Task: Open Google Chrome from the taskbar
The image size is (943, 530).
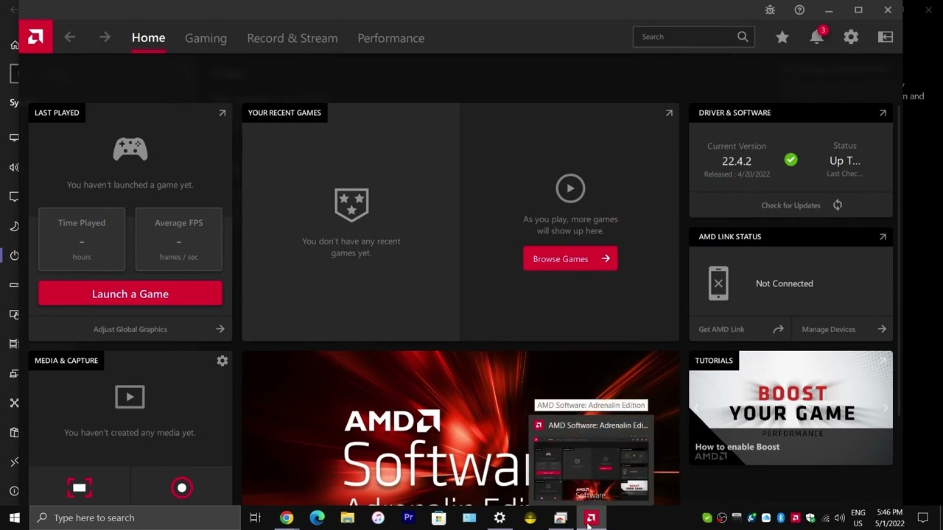Action: point(287,517)
